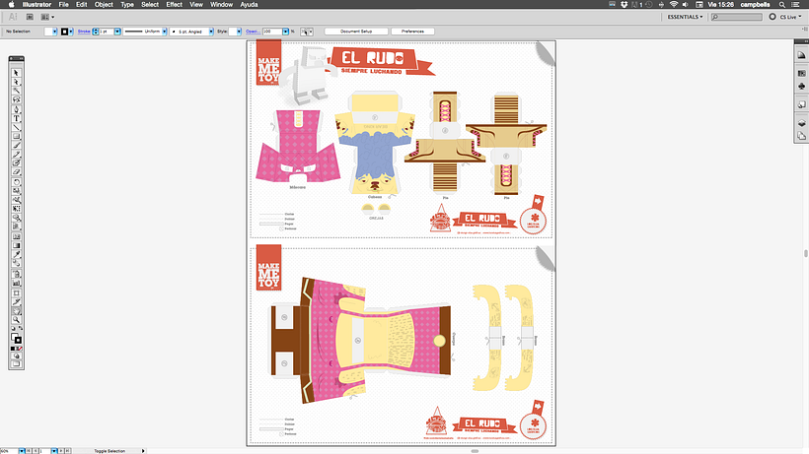
Task: Select the Line Segment tool
Action: (16, 127)
